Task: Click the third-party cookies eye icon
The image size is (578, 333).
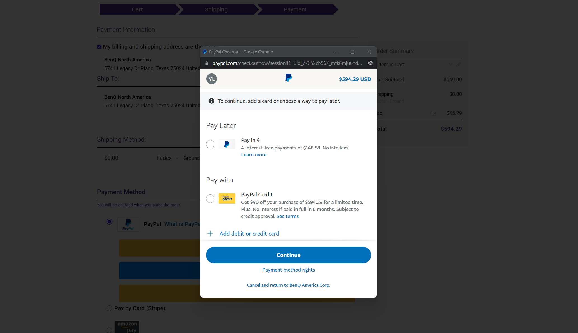Action: click(370, 63)
